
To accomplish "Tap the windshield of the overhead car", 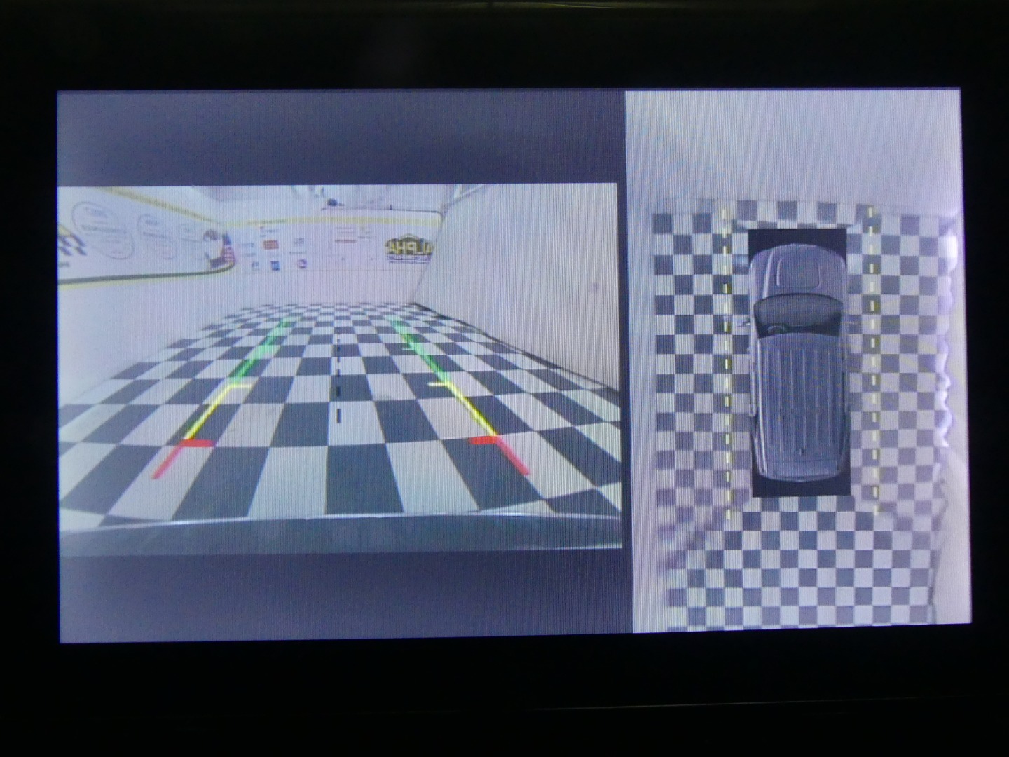I will click(797, 313).
